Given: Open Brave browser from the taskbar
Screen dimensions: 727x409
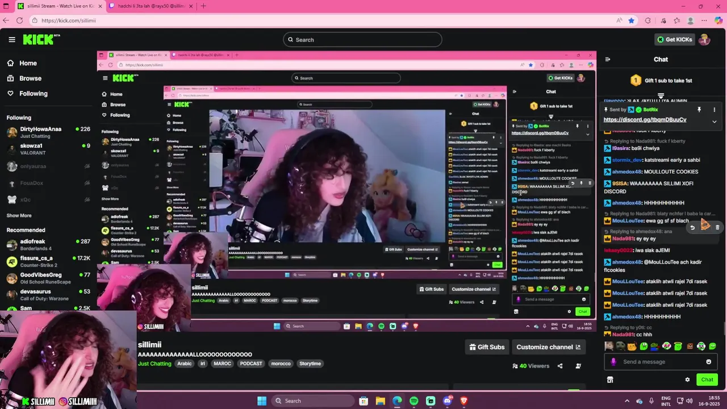Looking at the screenshot, I should click(x=463, y=401).
